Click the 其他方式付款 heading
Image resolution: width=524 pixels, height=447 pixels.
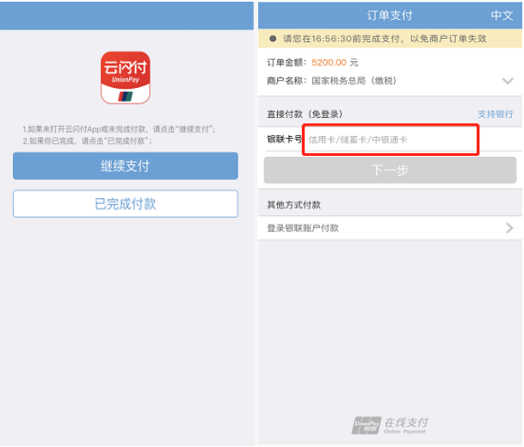pos(293,205)
